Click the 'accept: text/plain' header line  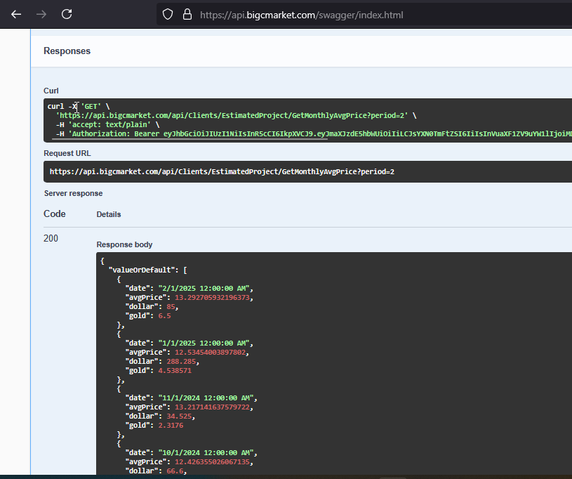pyautogui.click(x=109, y=124)
